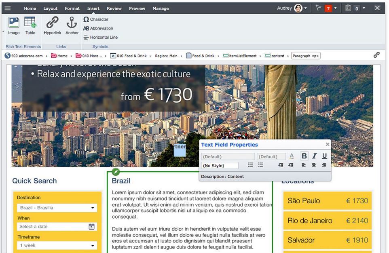
Task: Toggle Underline in Text Field Properties
Action: click(x=324, y=156)
